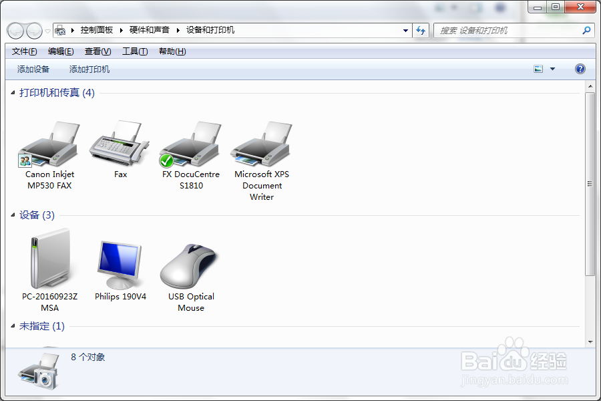Viewport: 601px width, 401px height.
Task: Click the 8 个对象 status text
Action: coord(87,358)
